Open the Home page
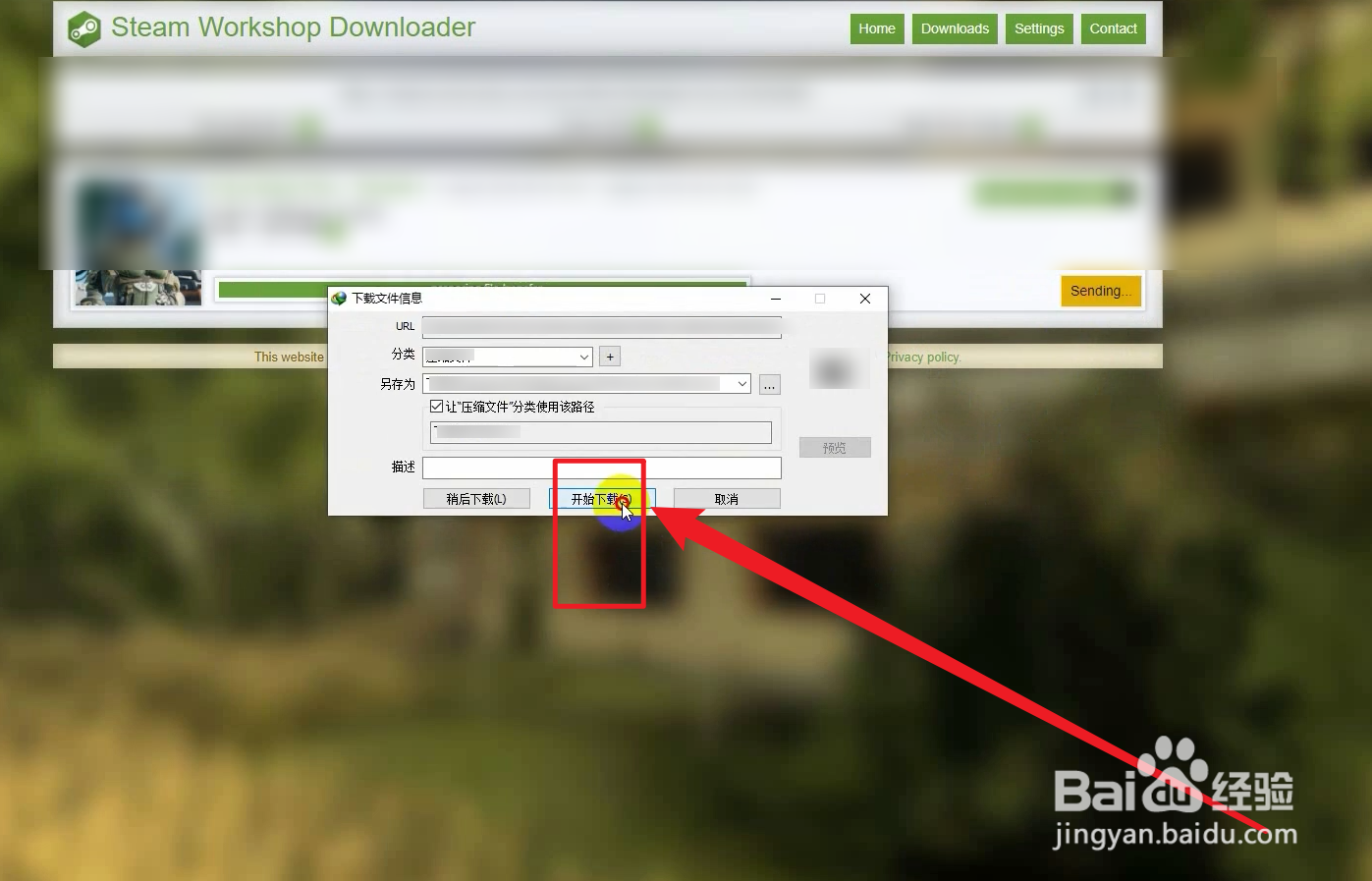1372x881 pixels. pyautogui.click(x=877, y=28)
